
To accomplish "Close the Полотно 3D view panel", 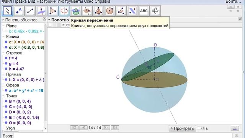I will (x=240, y=19).
